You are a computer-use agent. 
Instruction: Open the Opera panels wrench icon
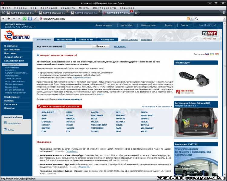point(3,13)
